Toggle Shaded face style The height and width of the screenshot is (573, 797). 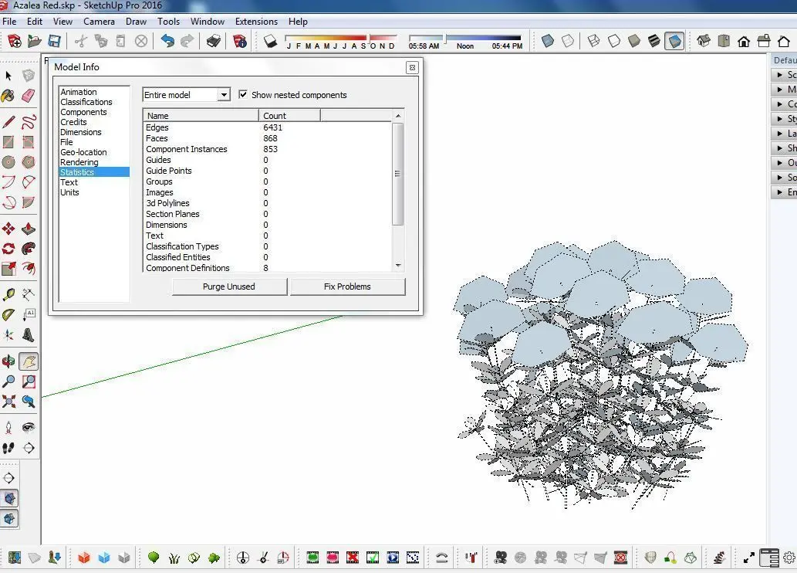[x=634, y=41]
